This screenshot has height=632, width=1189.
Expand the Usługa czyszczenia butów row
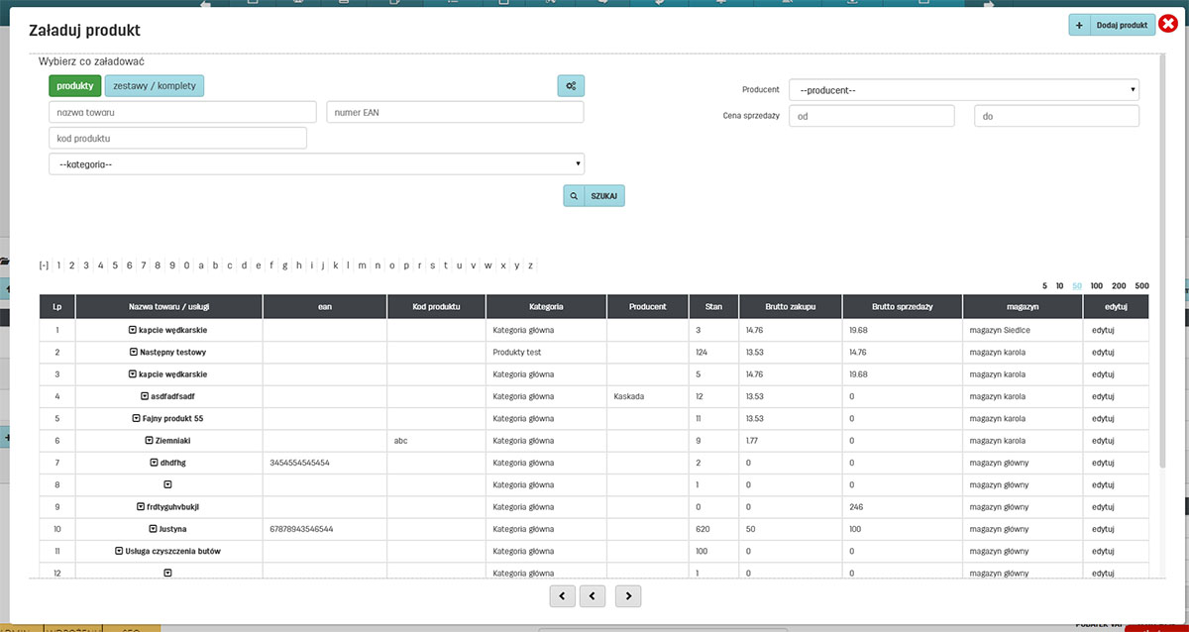[x=118, y=551]
